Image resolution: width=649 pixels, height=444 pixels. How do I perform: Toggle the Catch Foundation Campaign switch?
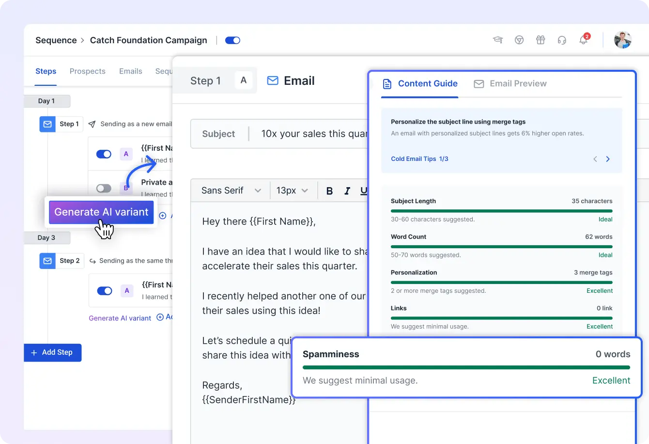coord(232,40)
